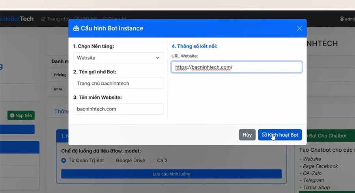Choose the Cả 2 radio option
Viewport: 355px width, 193px height.
click(152, 160)
